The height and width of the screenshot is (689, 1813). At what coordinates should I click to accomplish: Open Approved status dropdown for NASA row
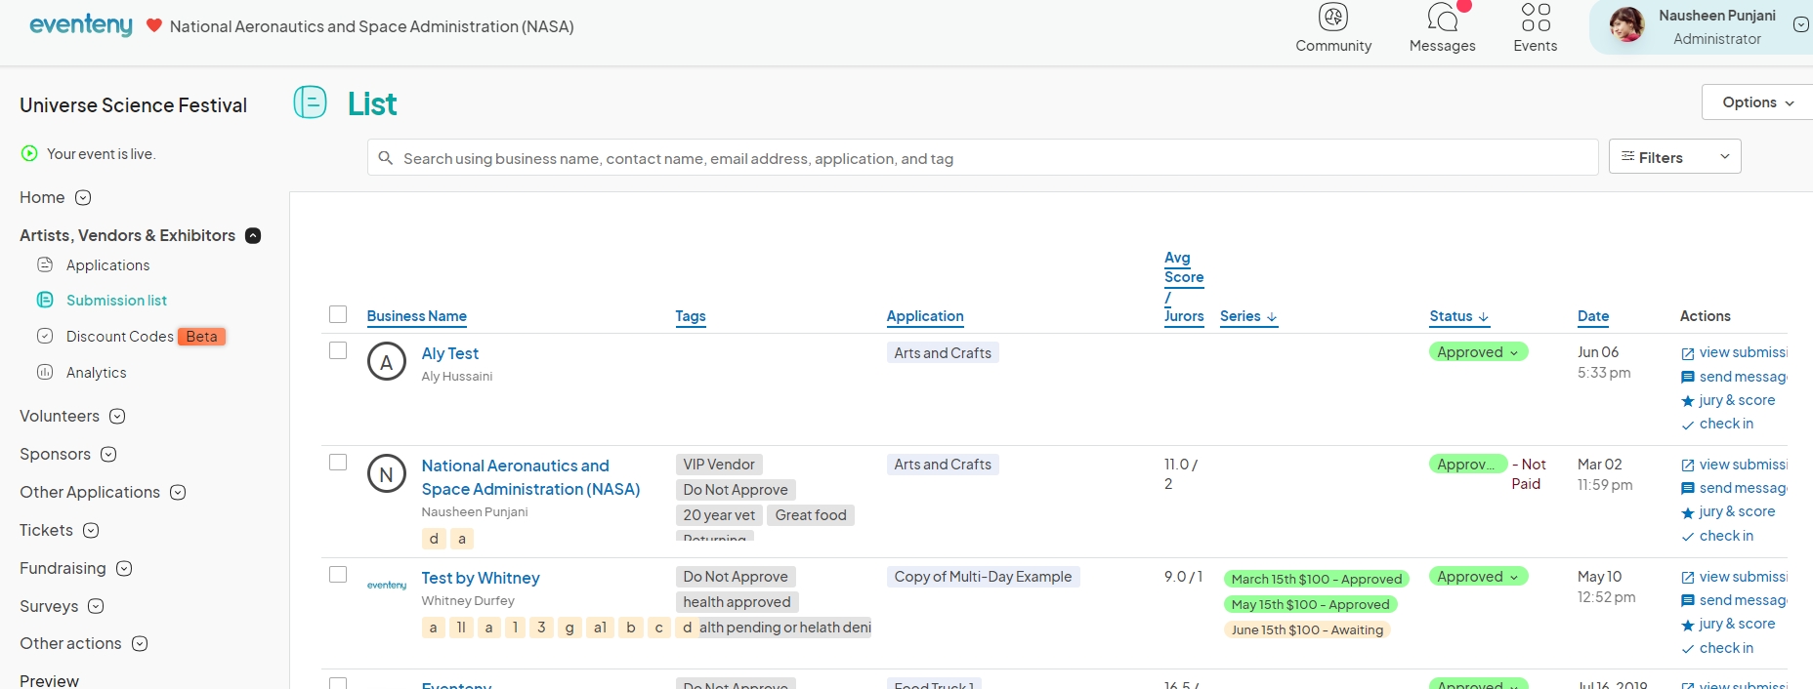1468,465
